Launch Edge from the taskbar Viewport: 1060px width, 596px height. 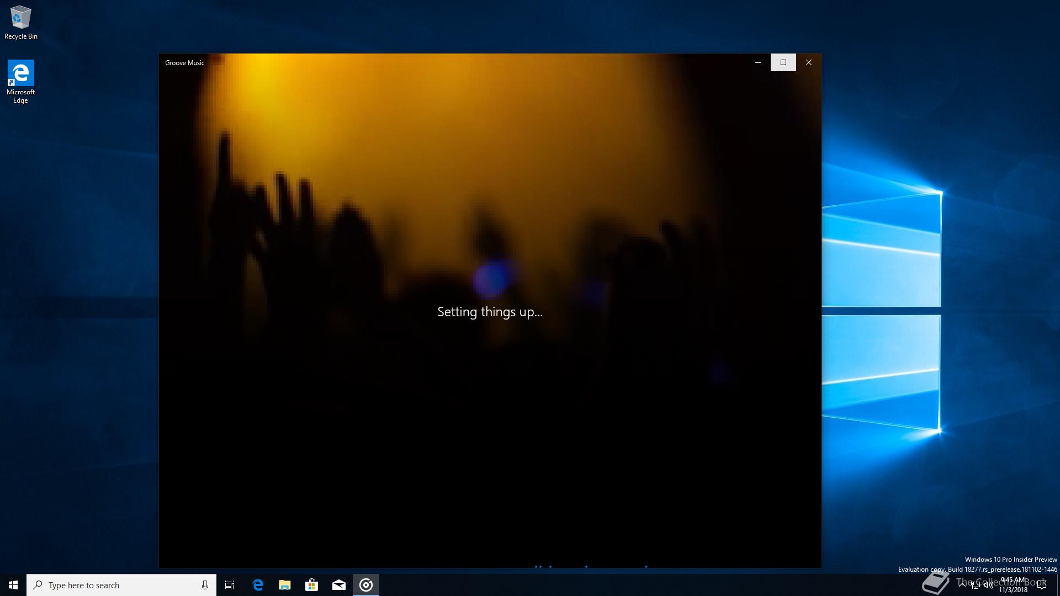(x=258, y=585)
